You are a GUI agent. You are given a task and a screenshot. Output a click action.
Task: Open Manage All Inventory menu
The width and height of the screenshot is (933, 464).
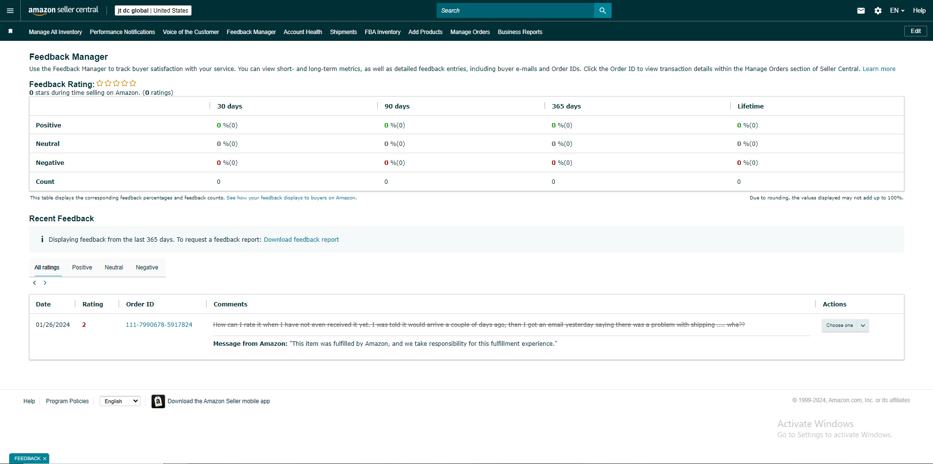(55, 32)
